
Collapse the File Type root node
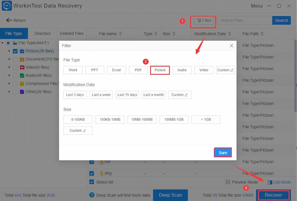coord(2,43)
